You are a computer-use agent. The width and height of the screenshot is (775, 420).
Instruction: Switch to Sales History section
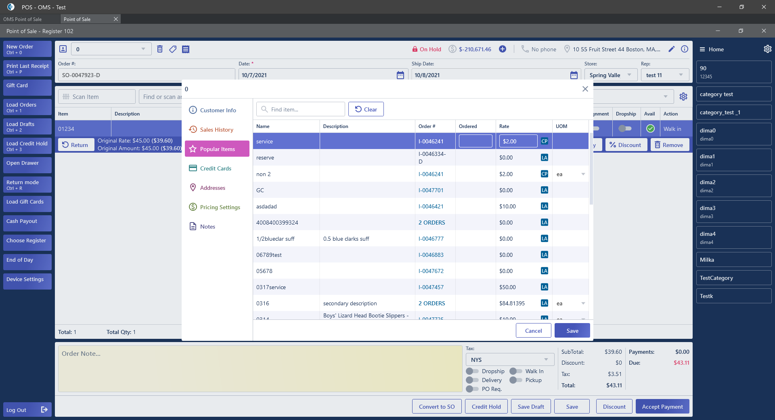tap(217, 130)
